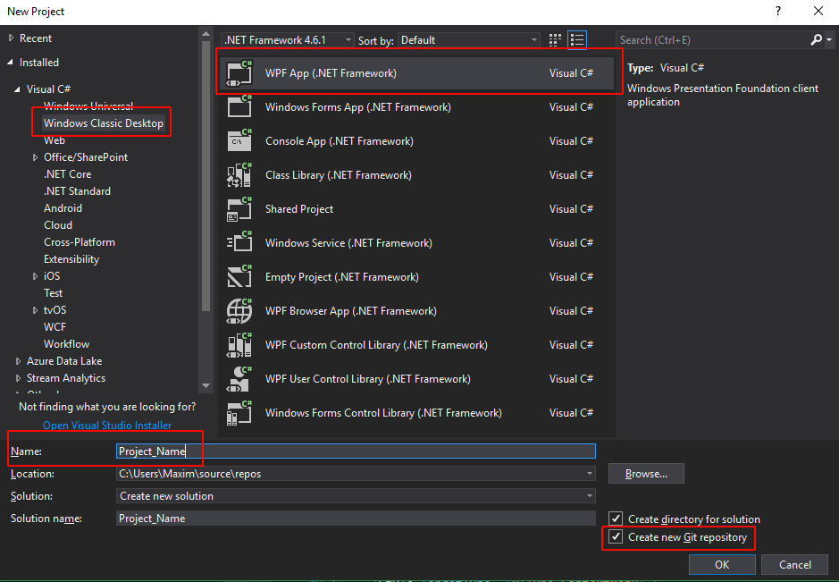Click OK to create the project
The width and height of the screenshot is (839, 582).
722,564
